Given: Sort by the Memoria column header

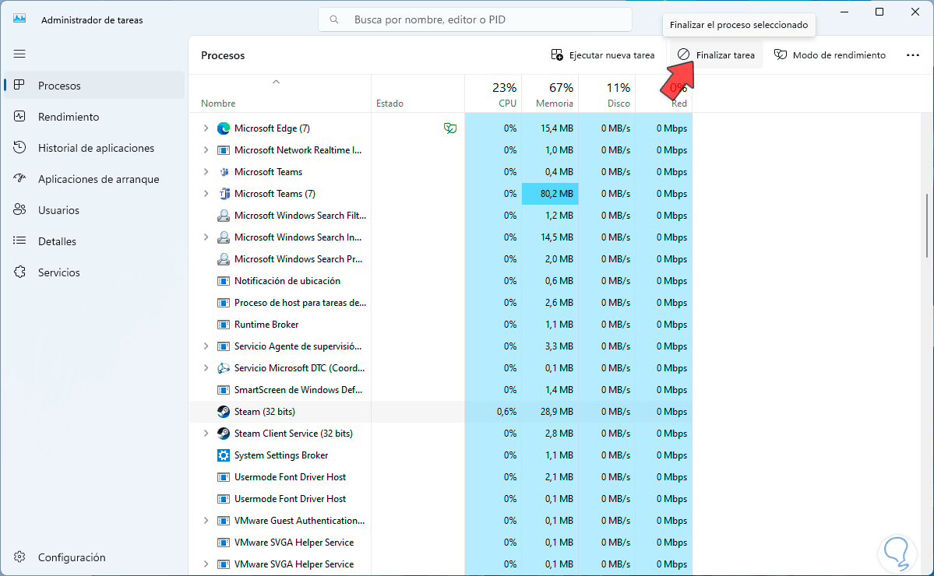Looking at the screenshot, I should (x=551, y=94).
